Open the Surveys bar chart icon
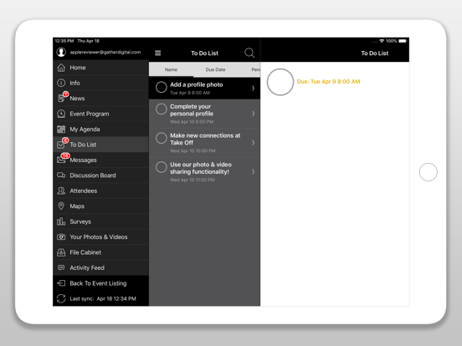The image size is (462, 346). pyautogui.click(x=61, y=221)
